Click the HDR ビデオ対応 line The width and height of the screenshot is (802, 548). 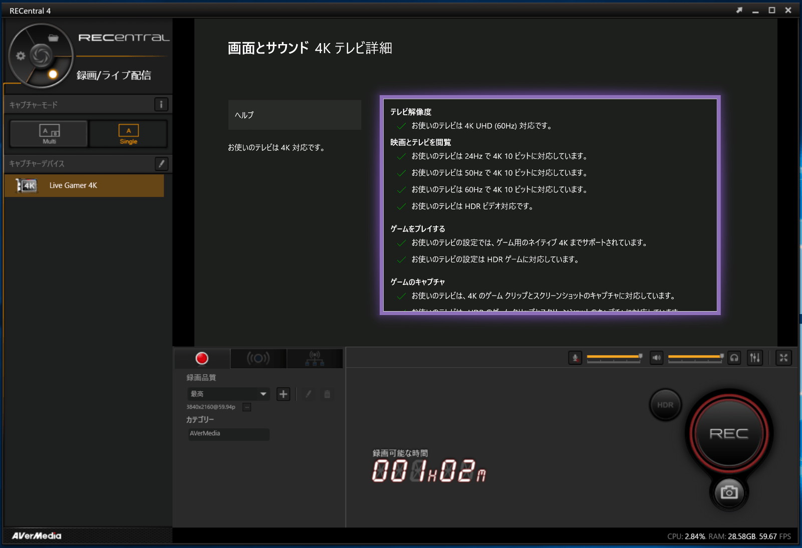pyautogui.click(x=472, y=206)
